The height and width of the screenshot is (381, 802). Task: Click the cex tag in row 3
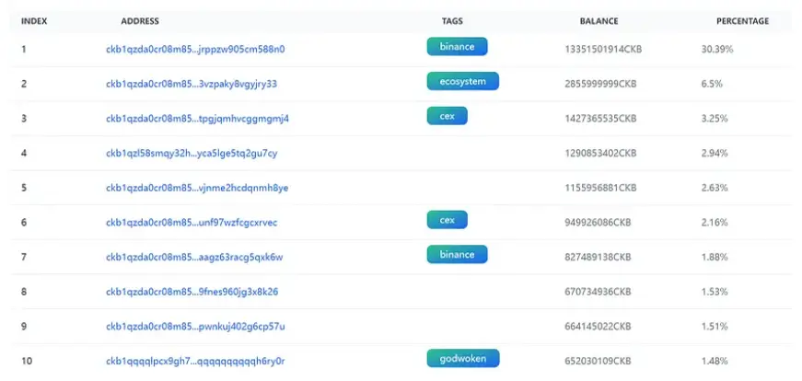click(x=447, y=116)
